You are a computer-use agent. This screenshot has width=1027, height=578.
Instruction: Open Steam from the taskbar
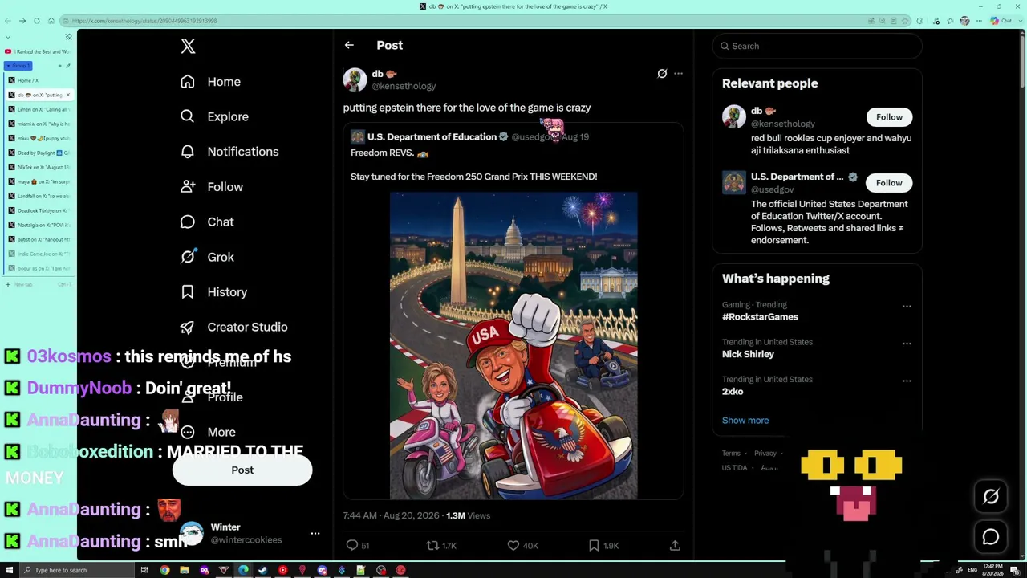click(262, 570)
